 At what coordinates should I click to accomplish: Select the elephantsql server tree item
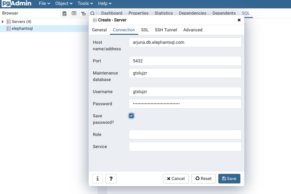(x=22, y=28)
